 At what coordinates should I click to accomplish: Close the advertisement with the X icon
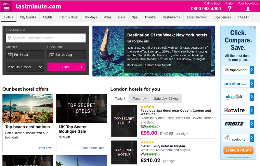pos(254,28)
